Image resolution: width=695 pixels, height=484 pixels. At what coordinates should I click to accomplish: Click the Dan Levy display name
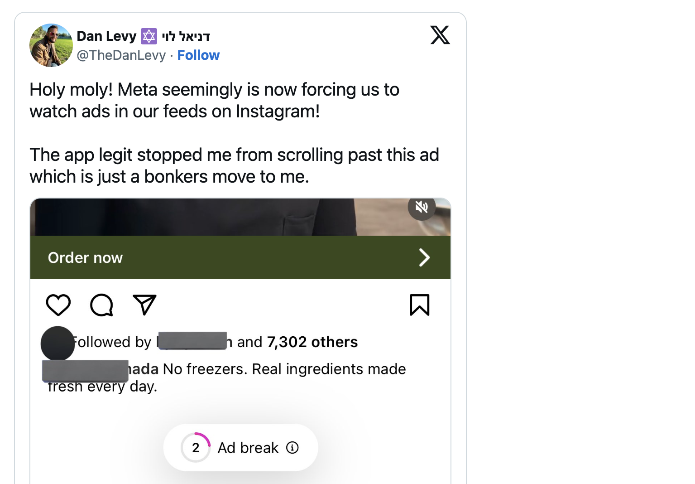click(106, 36)
